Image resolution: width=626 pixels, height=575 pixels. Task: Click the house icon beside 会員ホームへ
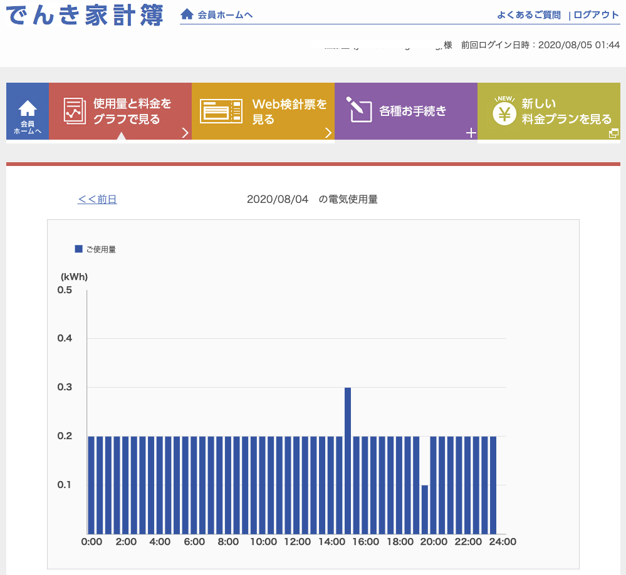tap(187, 14)
